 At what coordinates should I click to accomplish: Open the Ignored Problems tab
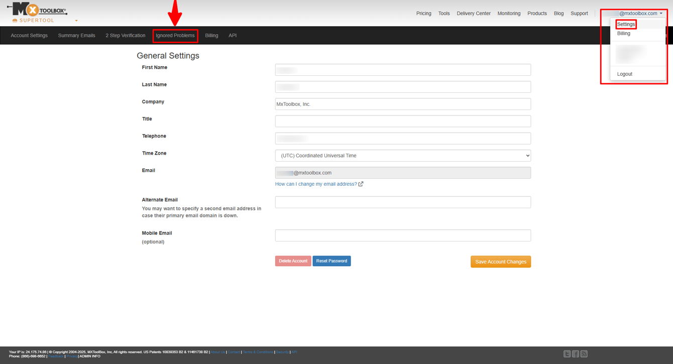(x=175, y=36)
